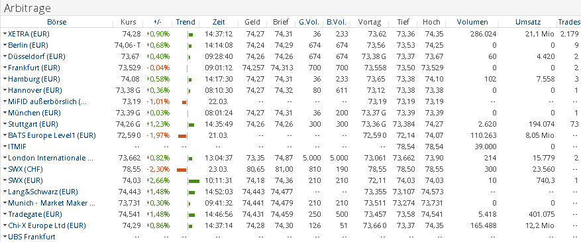Screen dimensions: 581x242
Task: Open BATS Europe Level1 (EUR) link
Action: click(x=52, y=135)
